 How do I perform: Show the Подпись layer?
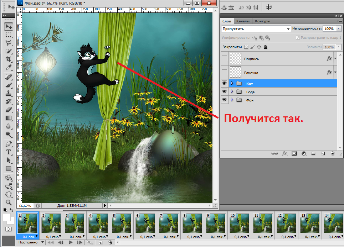click(x=224, y=58)
